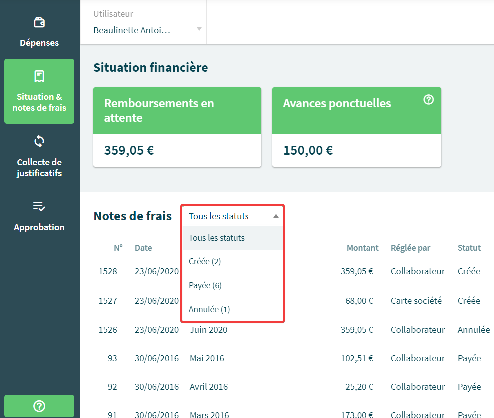Click the Mars 2016 report name
The image size is (494, 418).
[x=209, y=414]
